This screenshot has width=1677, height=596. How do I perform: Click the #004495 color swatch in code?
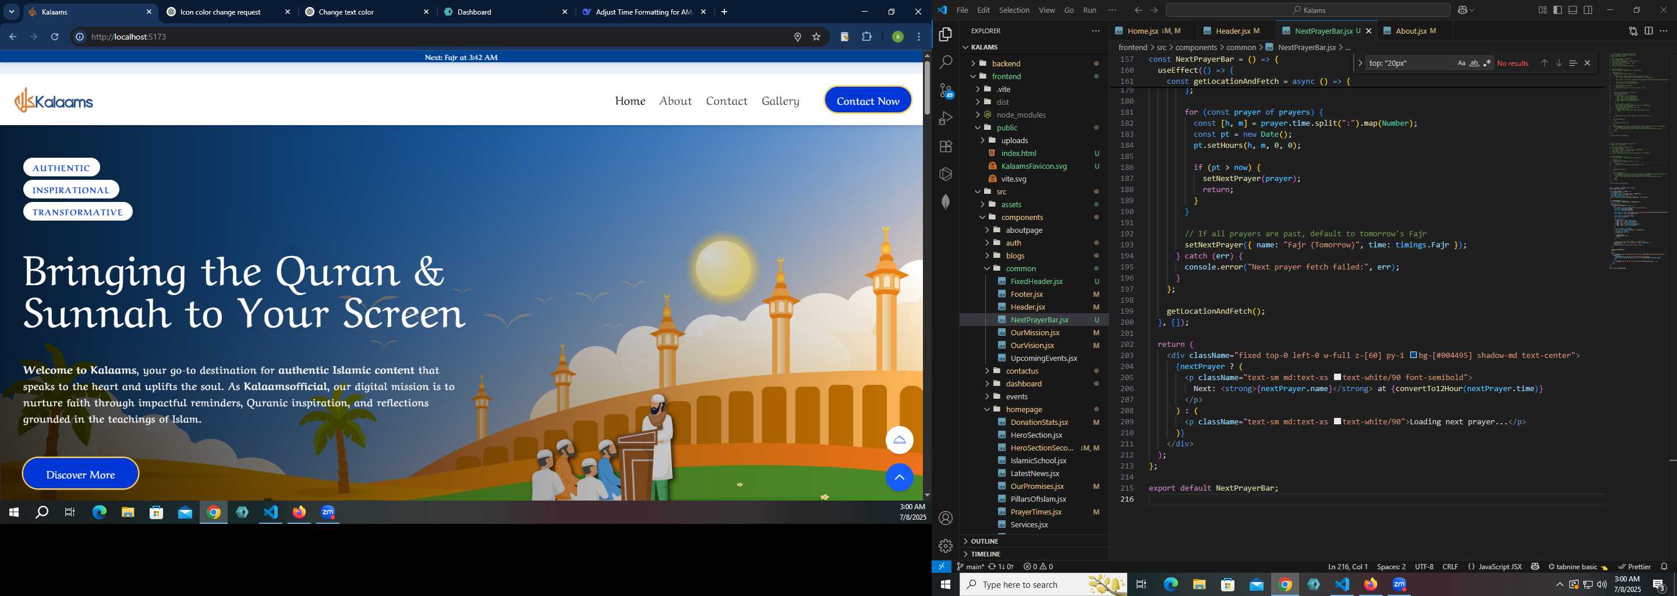pos(1413,356)
